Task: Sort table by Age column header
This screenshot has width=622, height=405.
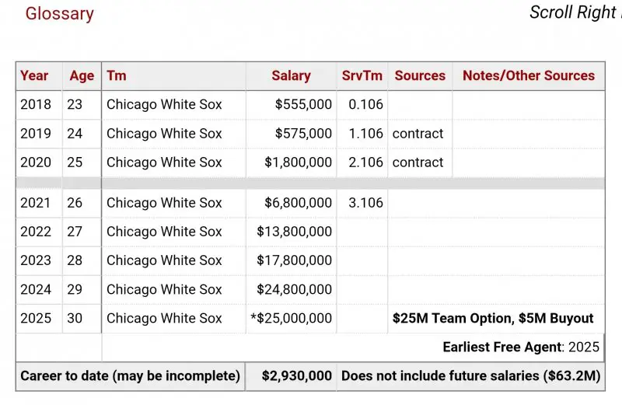Action: (x=82, y=75)
